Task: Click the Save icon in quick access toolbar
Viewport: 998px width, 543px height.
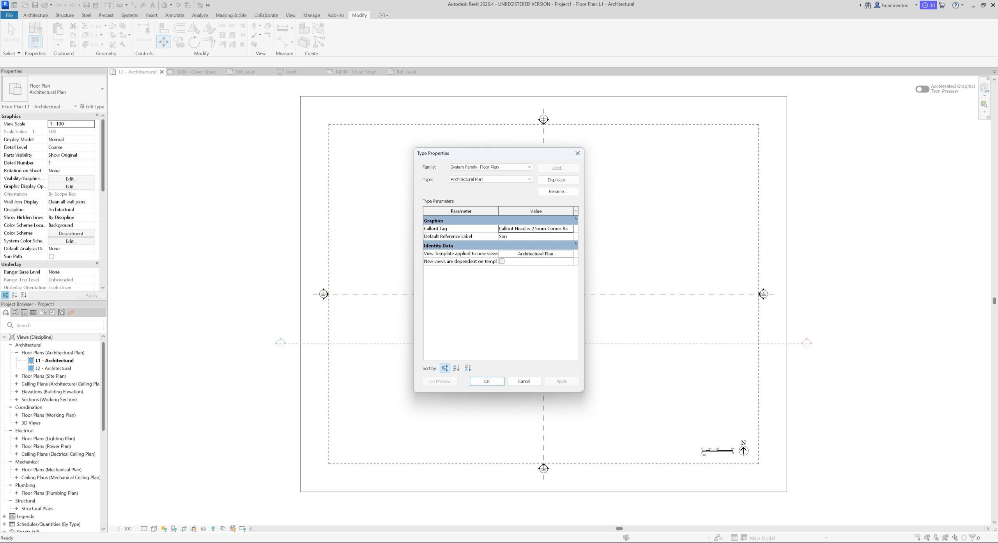Action: 35,5
